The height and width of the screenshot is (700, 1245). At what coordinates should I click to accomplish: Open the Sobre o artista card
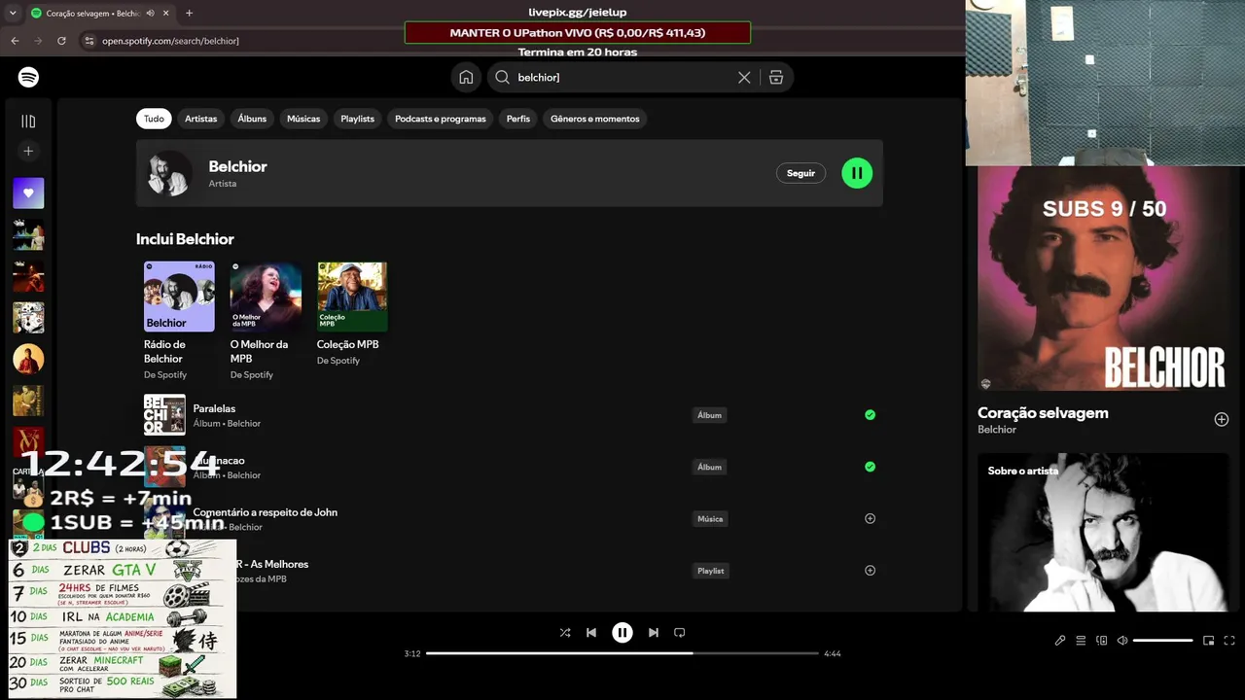coord(1103,532)
